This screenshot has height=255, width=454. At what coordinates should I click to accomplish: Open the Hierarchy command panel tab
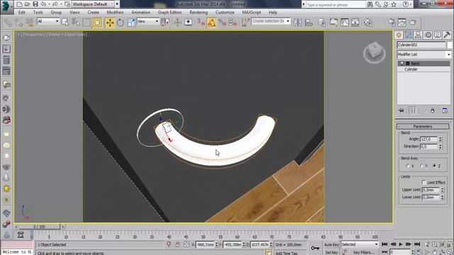click(418, 35)
